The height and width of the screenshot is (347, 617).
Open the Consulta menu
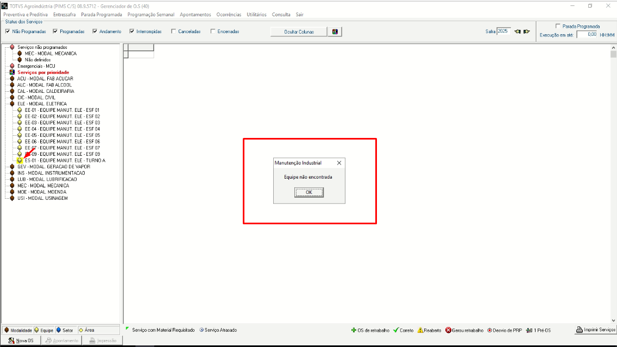[281, 15]
